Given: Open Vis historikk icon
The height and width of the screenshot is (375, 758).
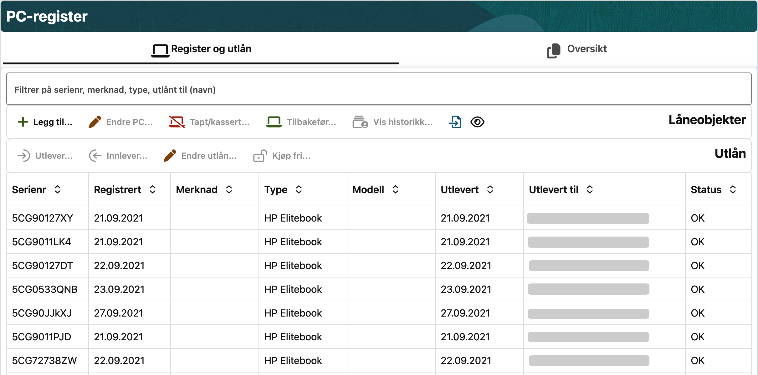Looking at the screenshot, I should 360,122.
